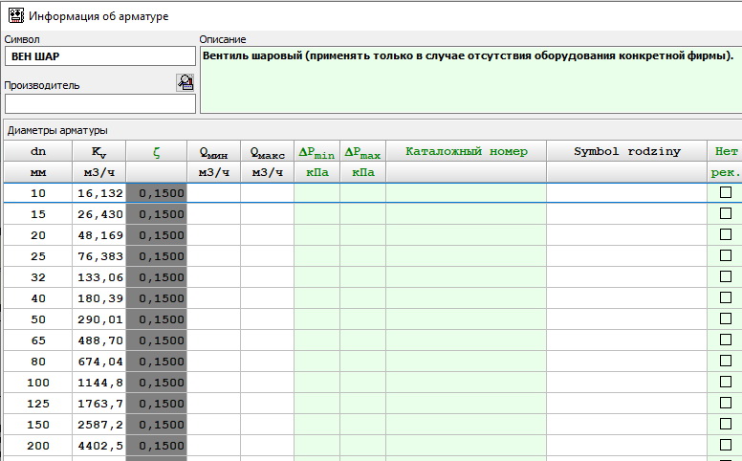Select the Kv cell 674,04
Screen dimensions: 742x461
[98, 362]
